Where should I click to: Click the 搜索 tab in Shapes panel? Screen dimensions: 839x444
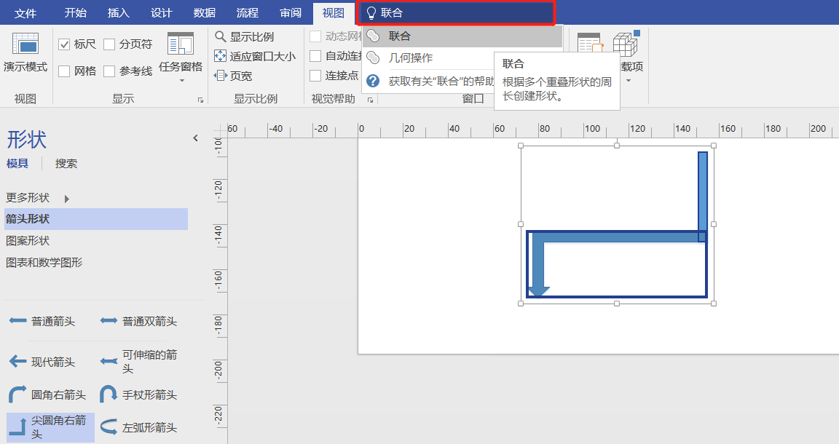(66, 163)
